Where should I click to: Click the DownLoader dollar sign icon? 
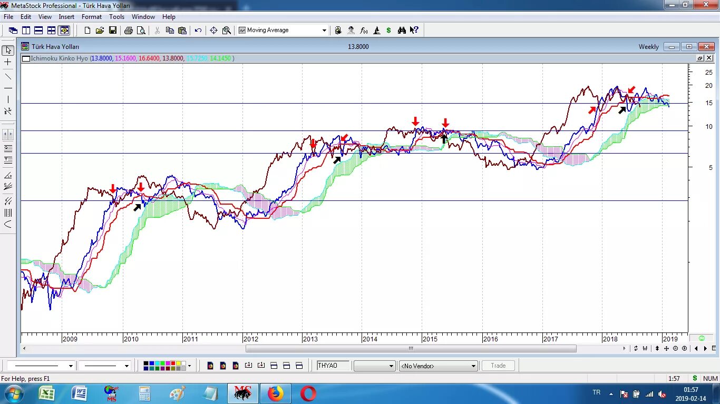[388, 30]
